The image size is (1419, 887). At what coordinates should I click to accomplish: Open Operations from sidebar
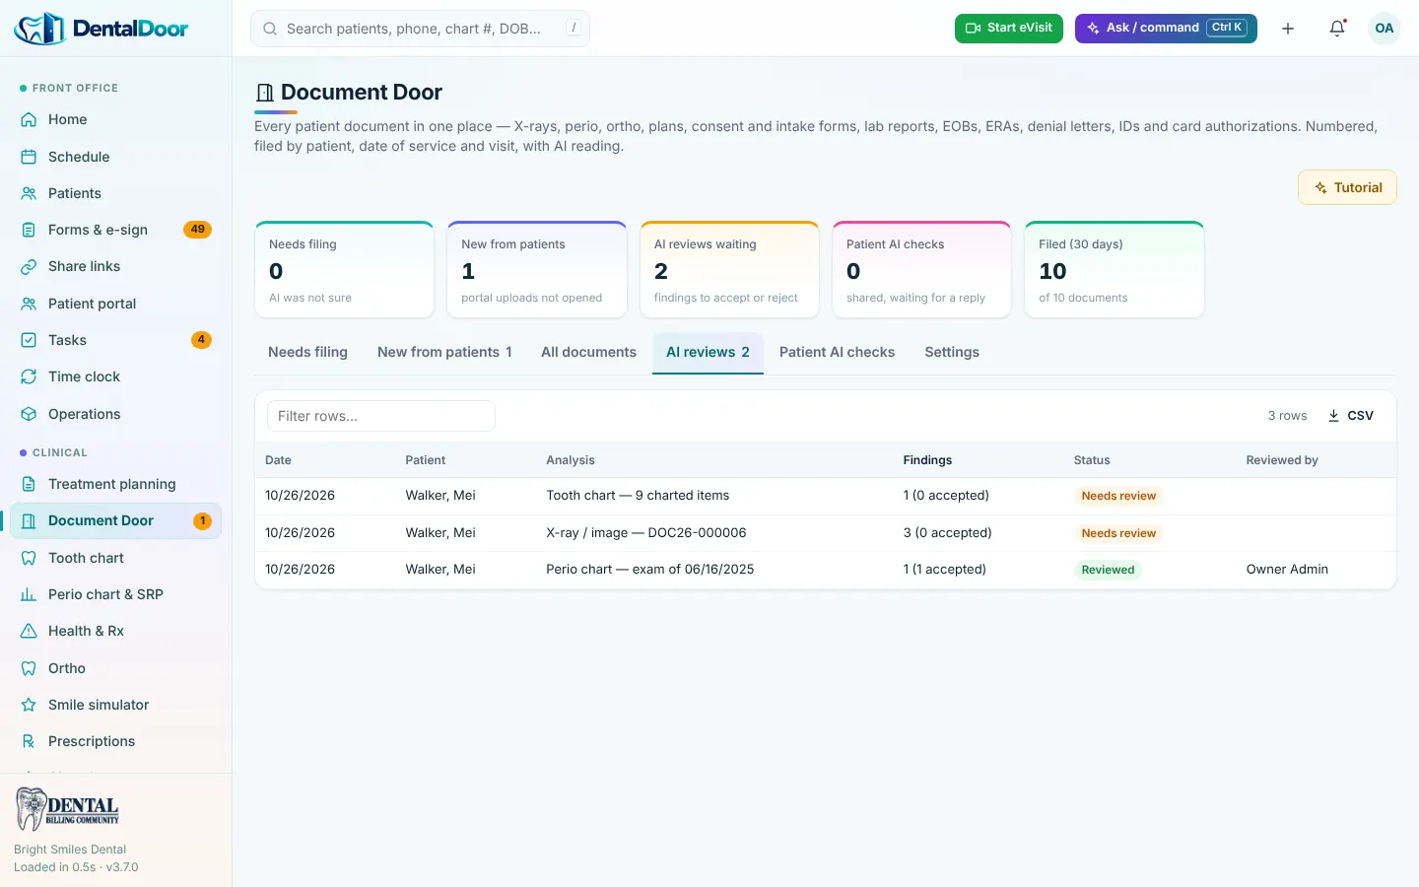(115, 414)
